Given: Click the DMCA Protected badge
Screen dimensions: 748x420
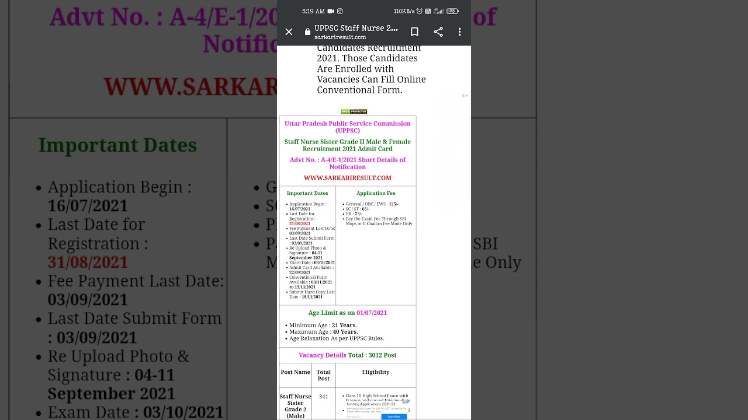Looking at the screenshot, I should tap(354, 111).
